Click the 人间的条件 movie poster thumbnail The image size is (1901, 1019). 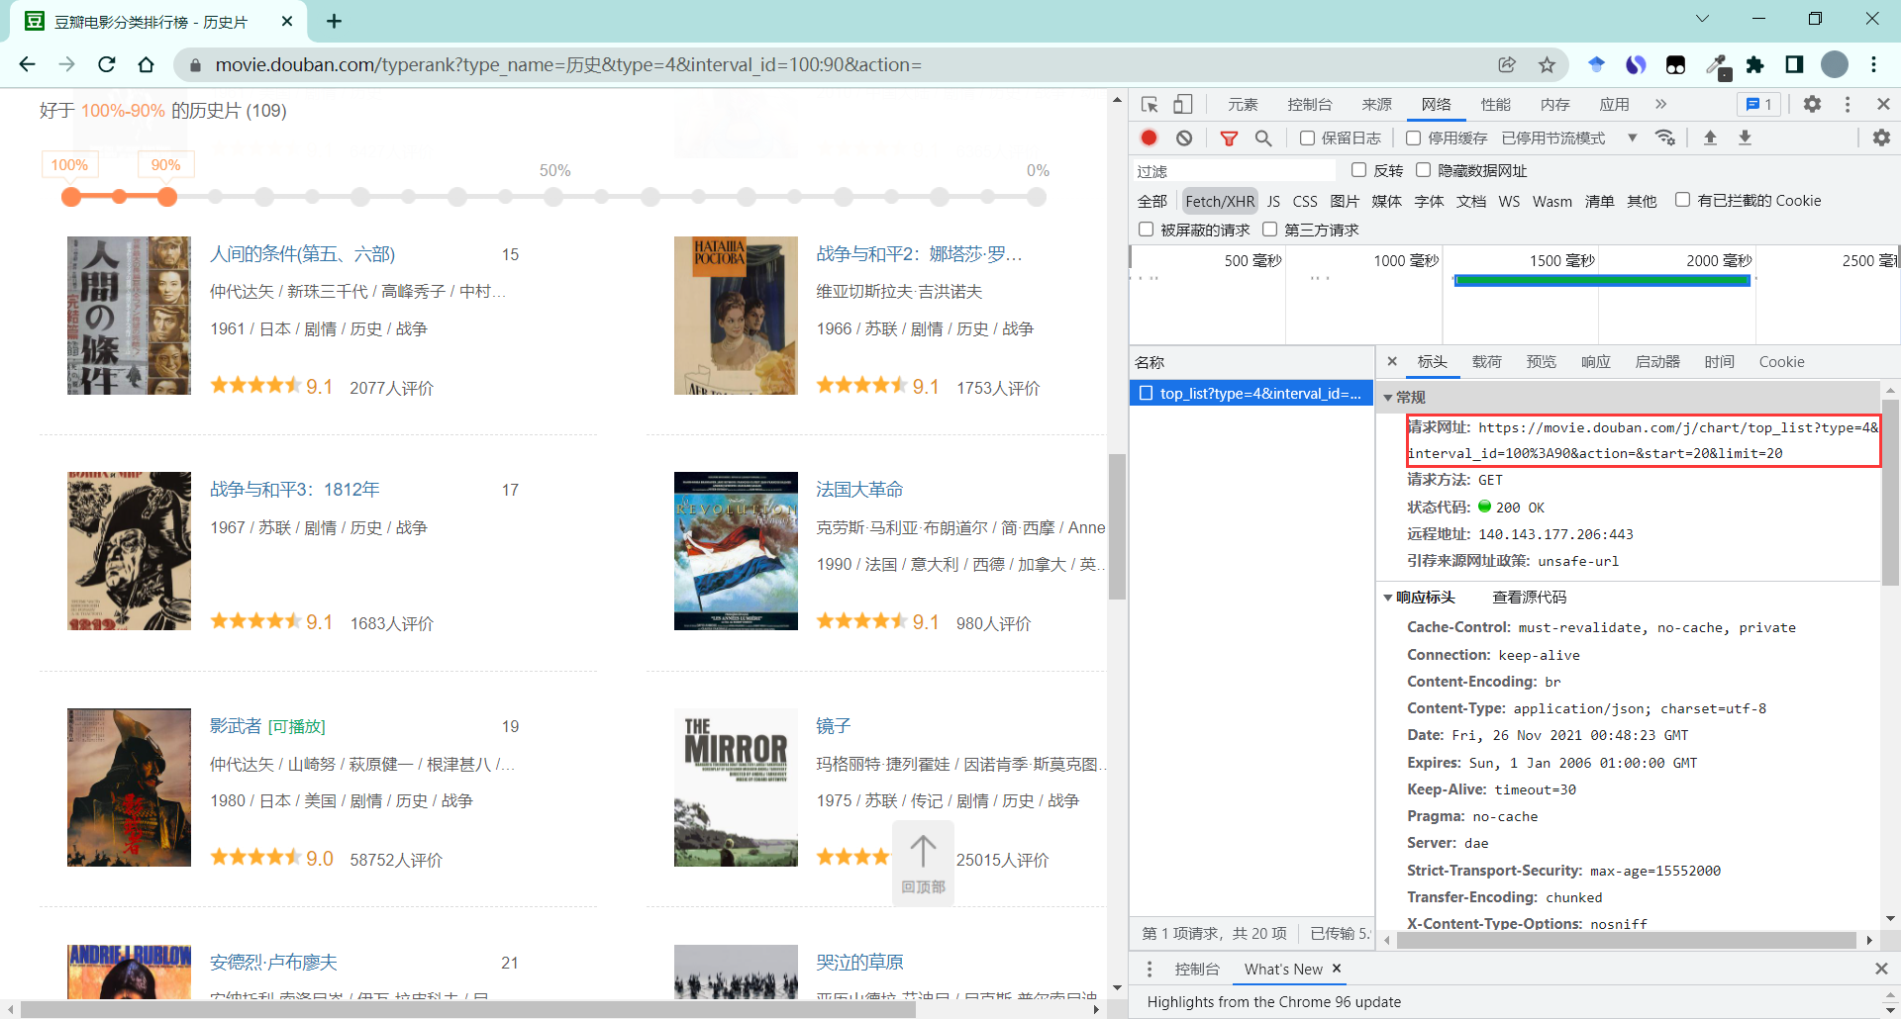pyautogui.click(x=129, y=316)
